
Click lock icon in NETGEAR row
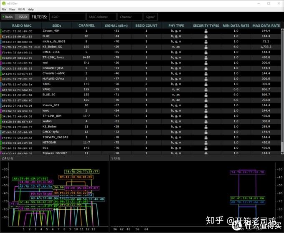click(206, 143)
